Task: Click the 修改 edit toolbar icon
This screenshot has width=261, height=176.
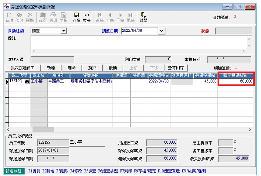Action: point(19,15)
